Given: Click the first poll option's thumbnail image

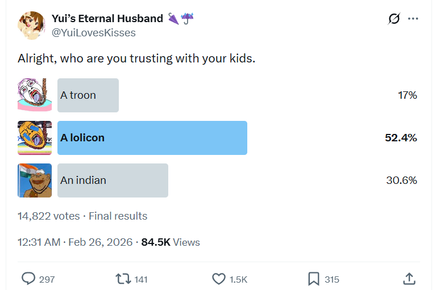Looking at the screenshot, I should [x=35, y=95].
